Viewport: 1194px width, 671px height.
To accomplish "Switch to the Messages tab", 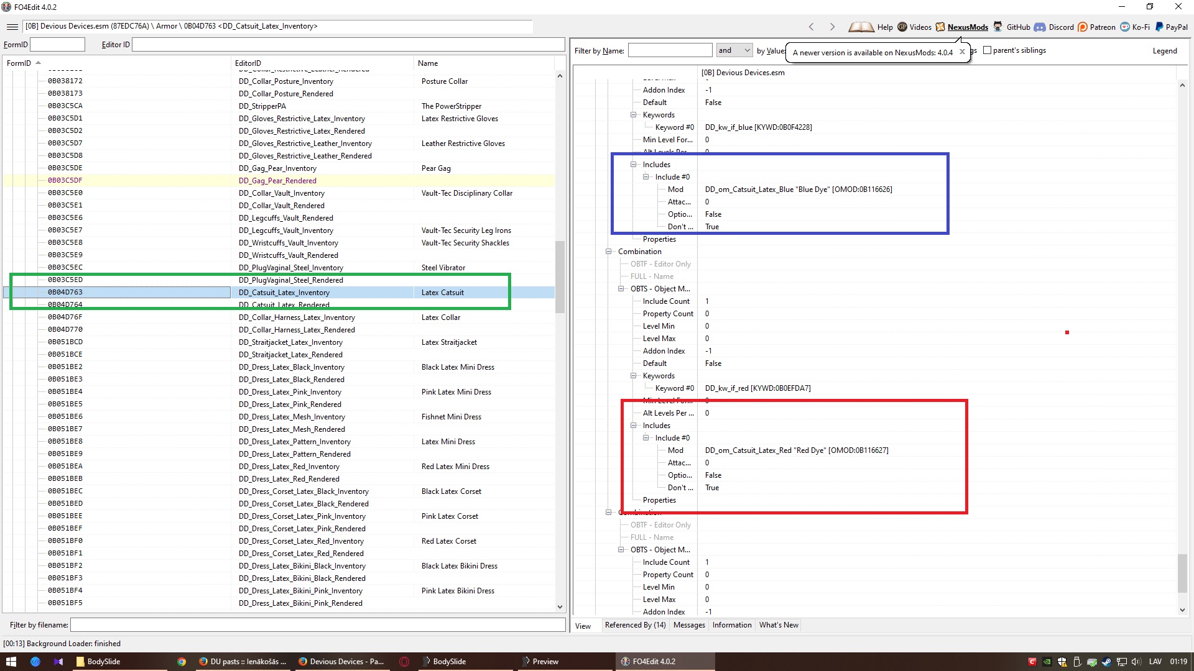I will (x=689, y=625).
